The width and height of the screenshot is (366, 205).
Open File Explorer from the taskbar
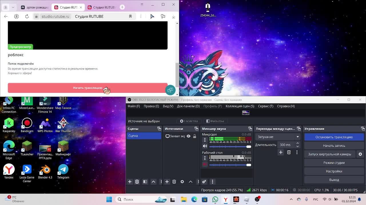(x=184, y=199)
